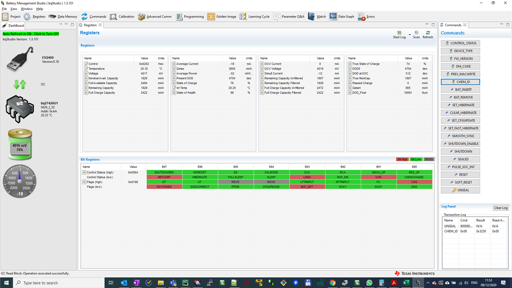The height and width of the screenshot is (288, 512).
Task: Toggle True State of Charge row icon
Action: pos(350,64)
